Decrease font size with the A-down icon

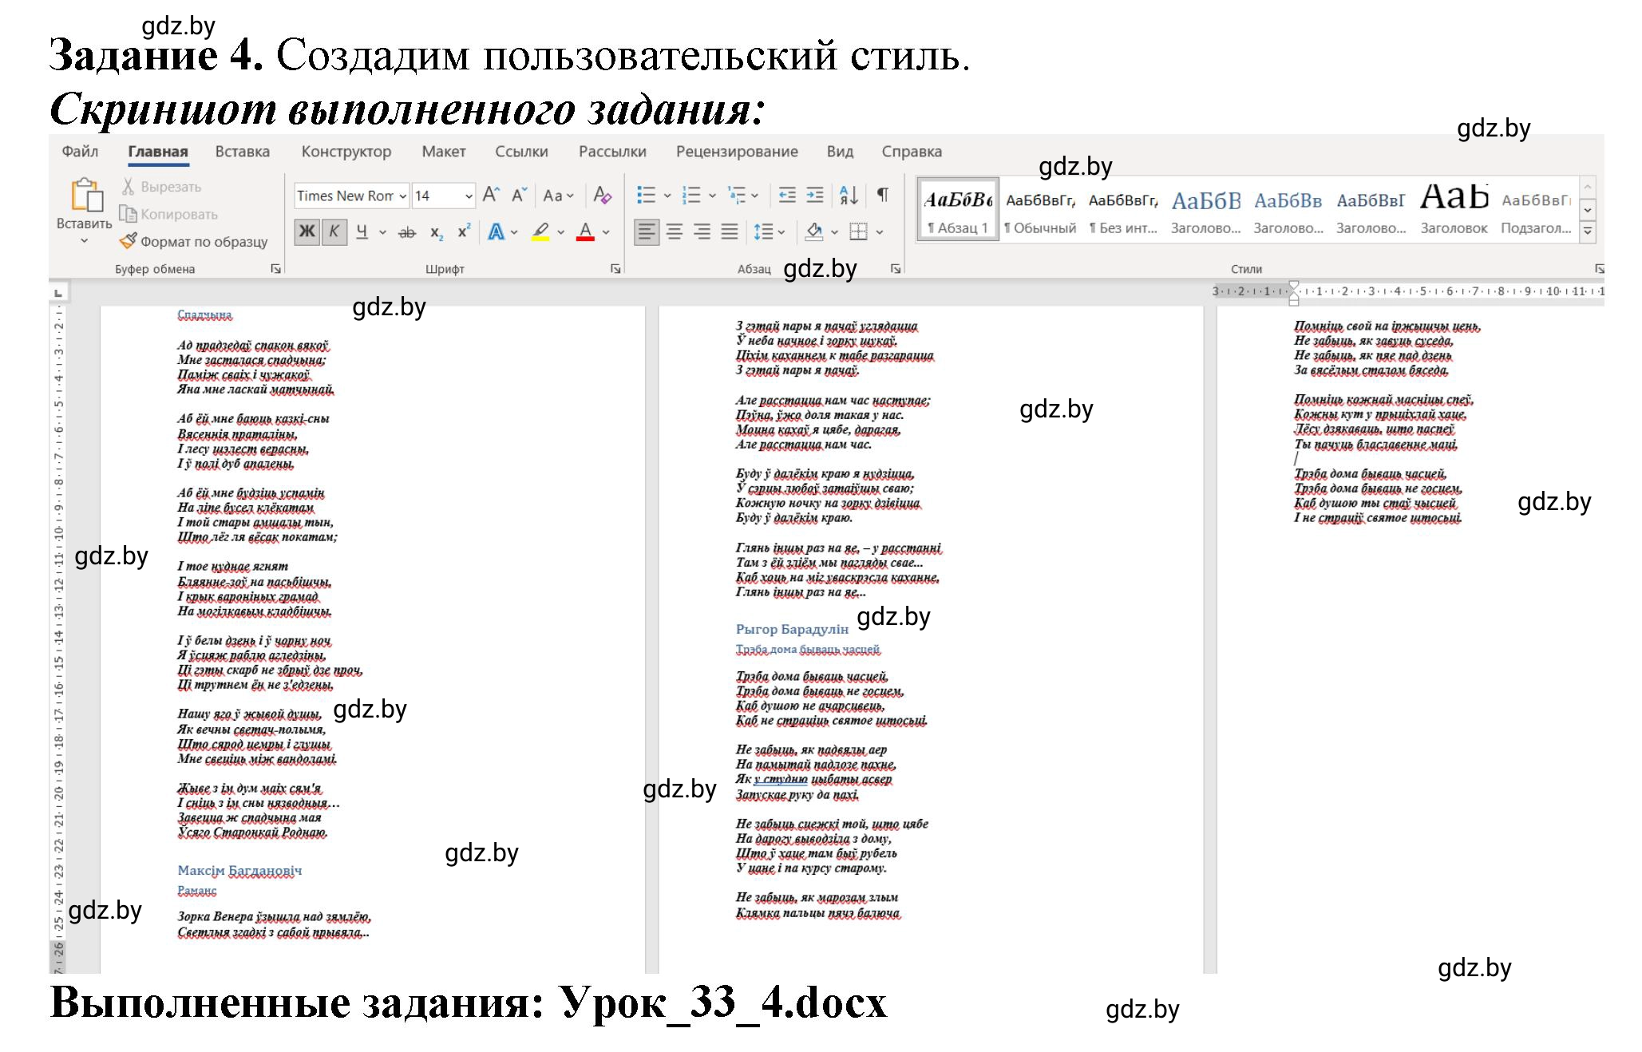pos(519,196)
